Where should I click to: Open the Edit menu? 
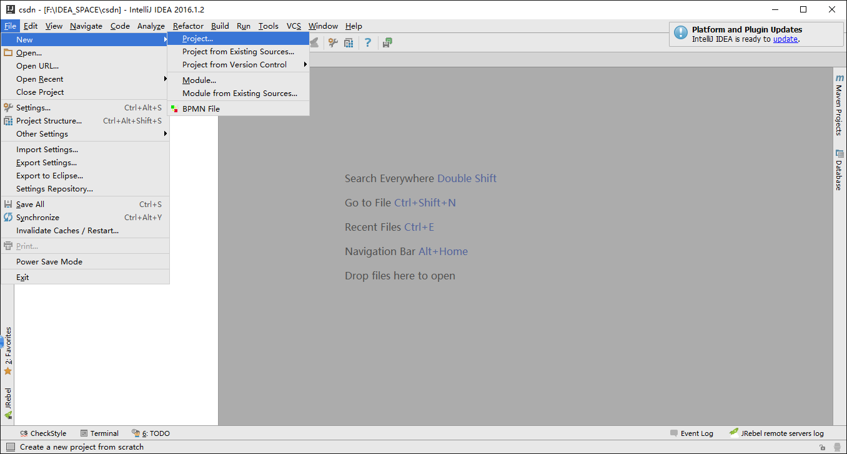31,26
